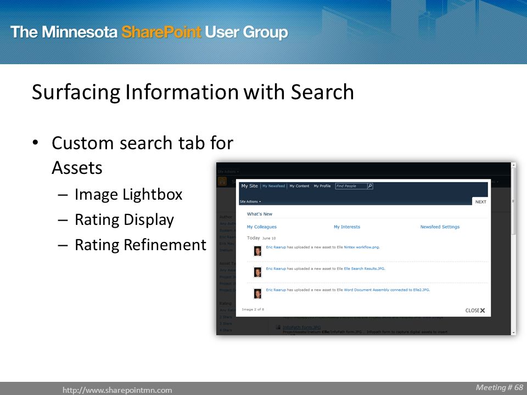The width and height of the screenshot is (527, 395).
Task: Click the NEXT button in the lightbox
Action: pyautogui.click(x=481, y=201)
